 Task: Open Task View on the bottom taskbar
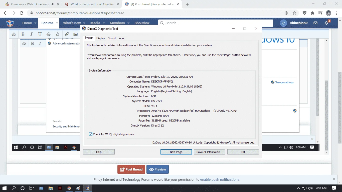click(x=31, y=188)
